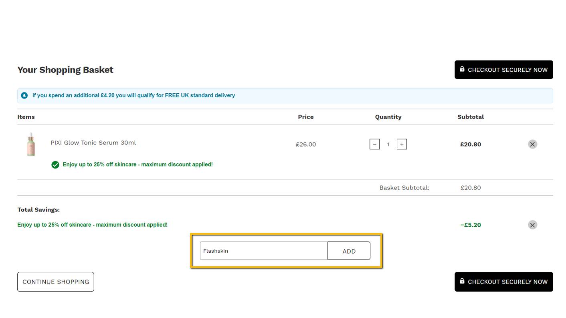Click the bottom CHECKOUT SECURELY NOW button
566x318 pixels.
click(503, 282)
